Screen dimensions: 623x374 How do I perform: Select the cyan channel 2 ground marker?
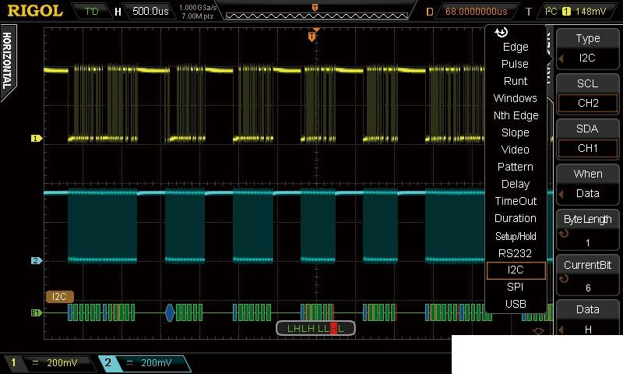click(36, 261)
